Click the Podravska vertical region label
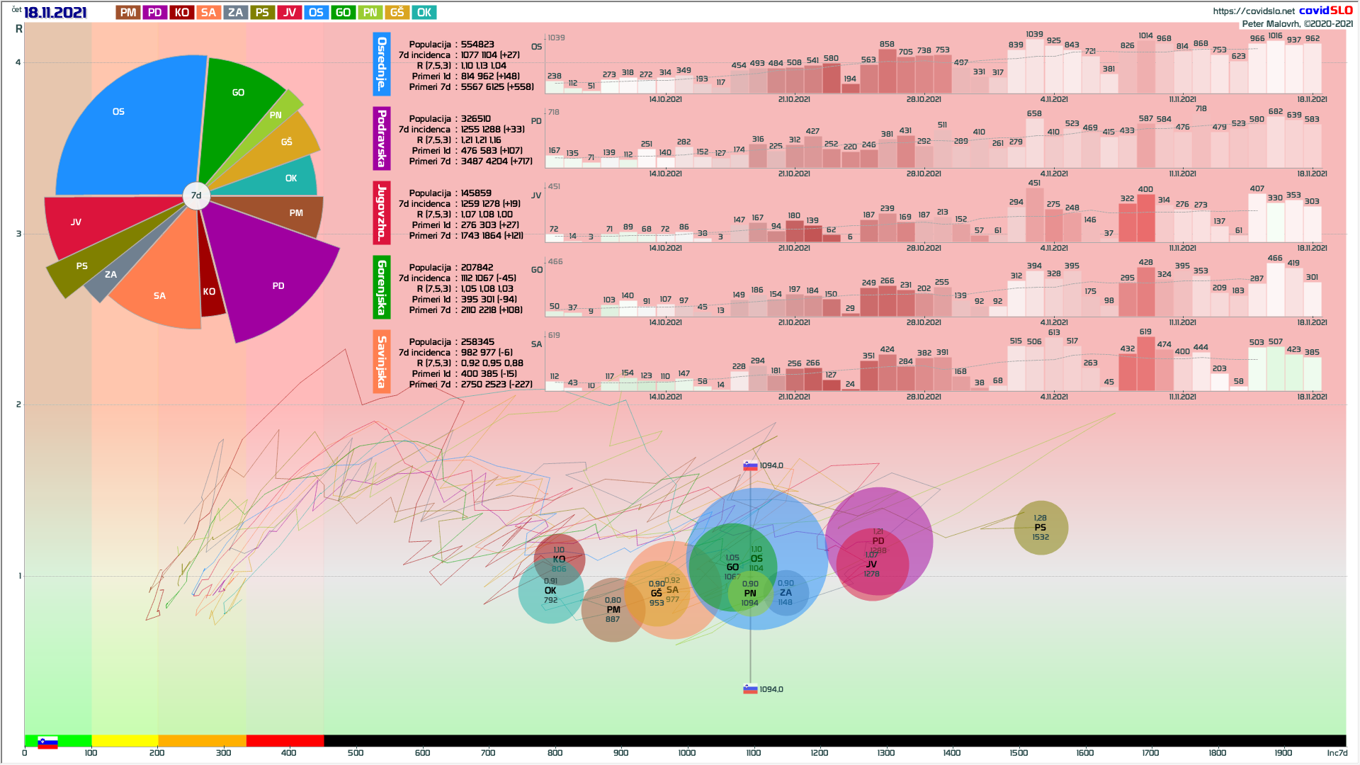Viewport: 1360px width, 765px height. [x=382, y=139]
